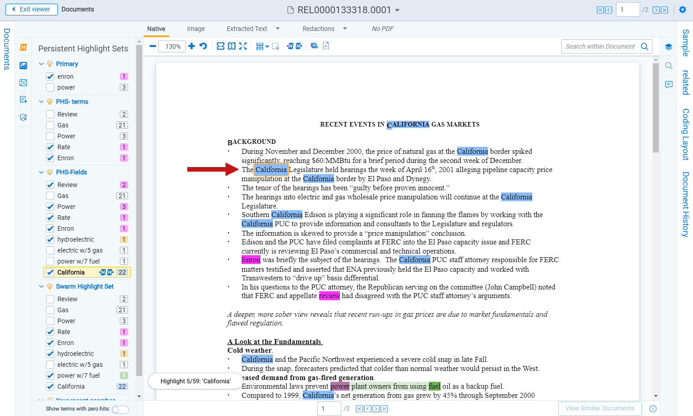Uncheck 'enron' in the Primary set
The width and height of the screenshot is (693, 416).
click(x=50, y=76)
